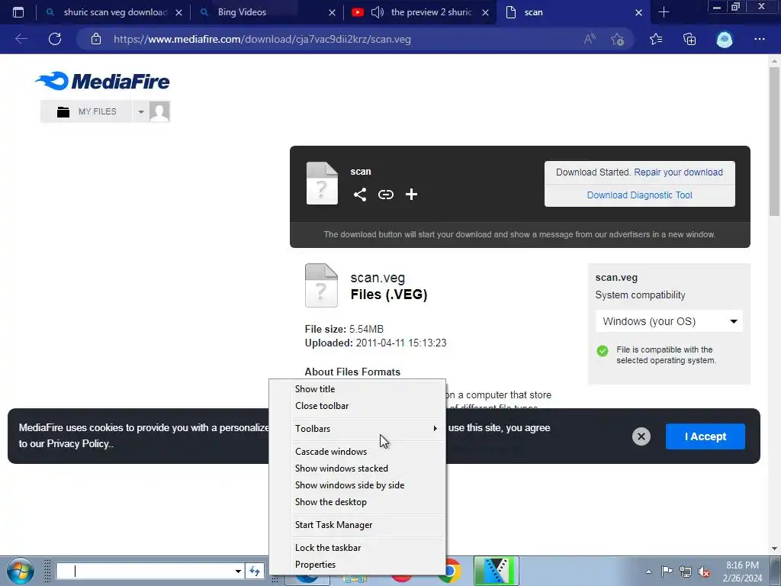Click the page vertical scrollbar thumb

(775, 141)
